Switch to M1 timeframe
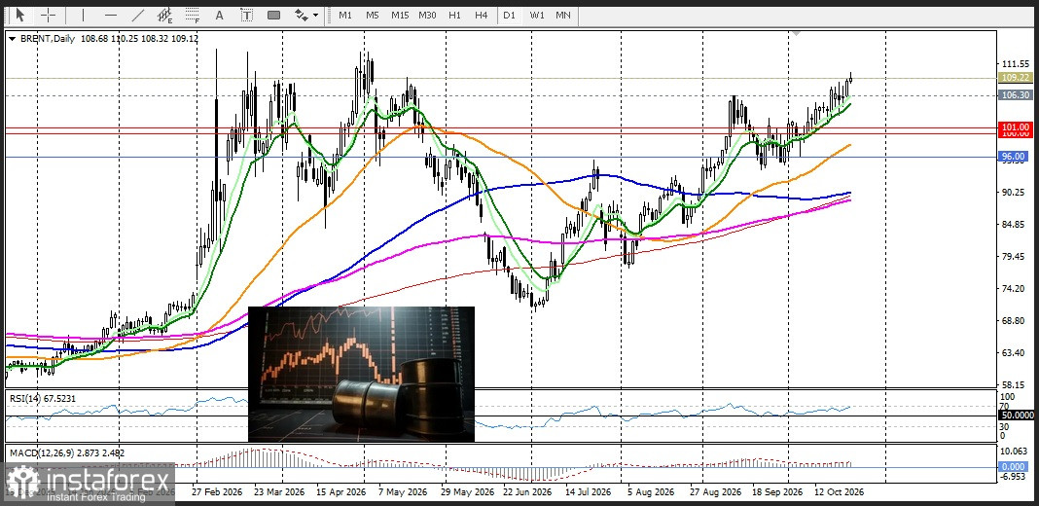The width and height of the screenshot is (1039, 506). point(345,14)
